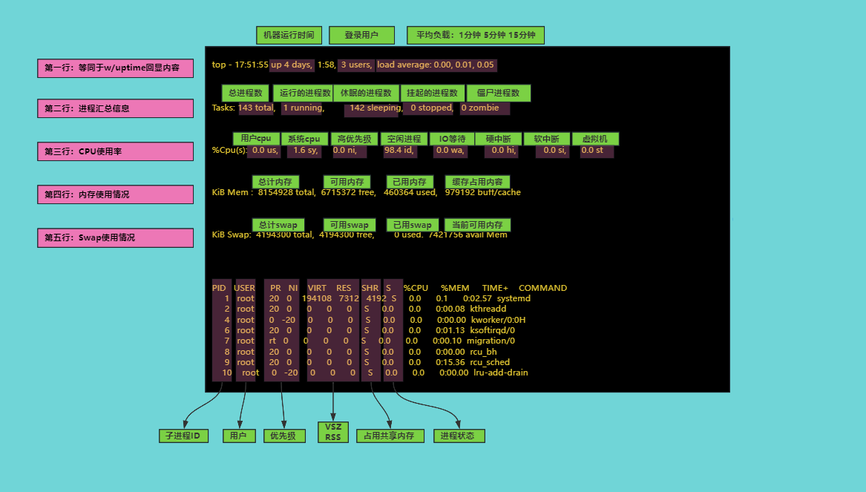
Task: Select the '143 total,' tasks value
Action: pos(256,108)
